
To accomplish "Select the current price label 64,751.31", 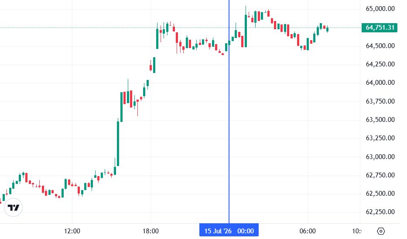I will pos(380,28).
